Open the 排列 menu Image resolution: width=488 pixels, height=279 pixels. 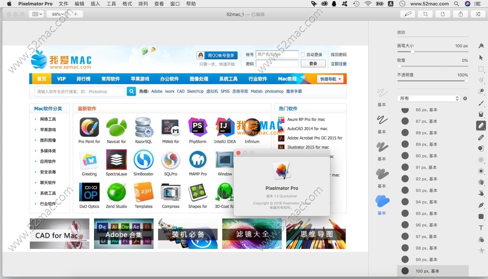point(143,4)
